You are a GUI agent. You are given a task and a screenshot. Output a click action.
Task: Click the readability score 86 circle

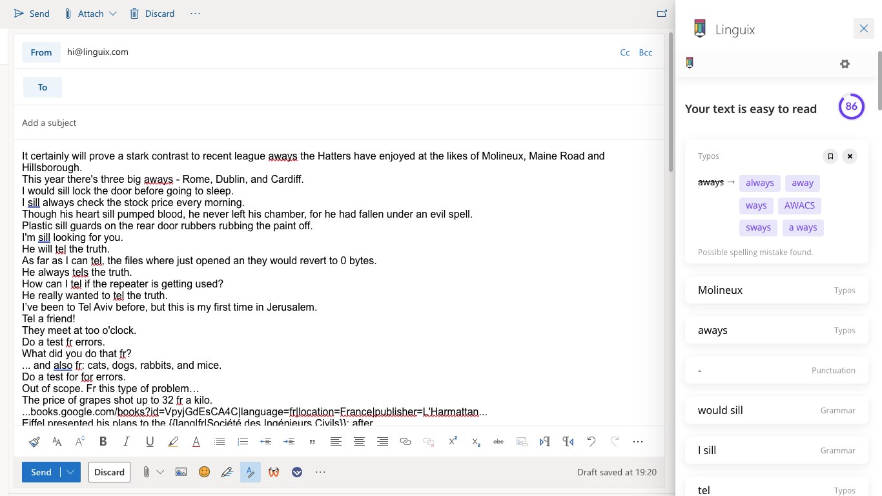[852, 107]
